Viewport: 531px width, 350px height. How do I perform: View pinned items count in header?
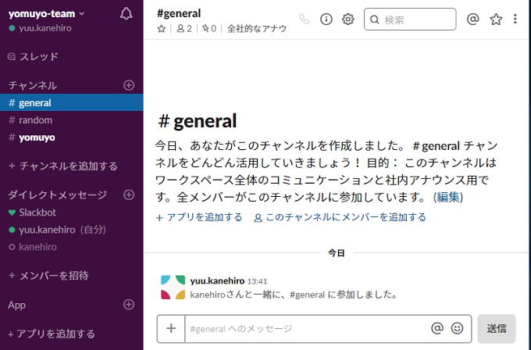(209, 29)
